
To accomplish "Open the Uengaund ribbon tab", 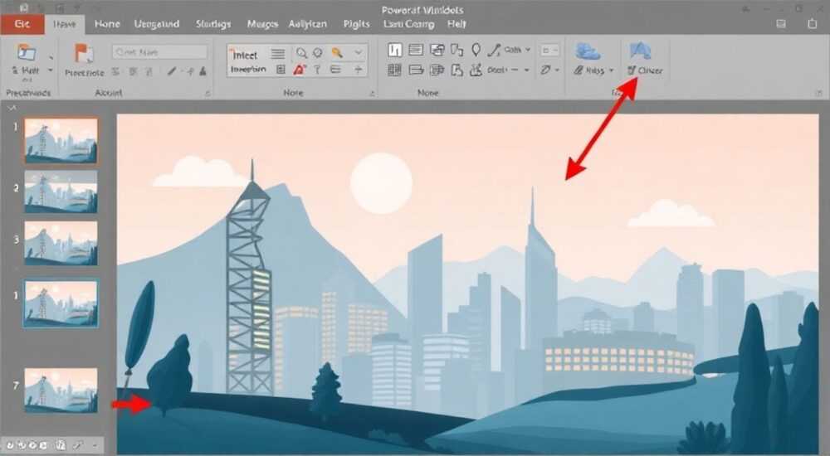I will pyautogui.click(x=157, y=24).
